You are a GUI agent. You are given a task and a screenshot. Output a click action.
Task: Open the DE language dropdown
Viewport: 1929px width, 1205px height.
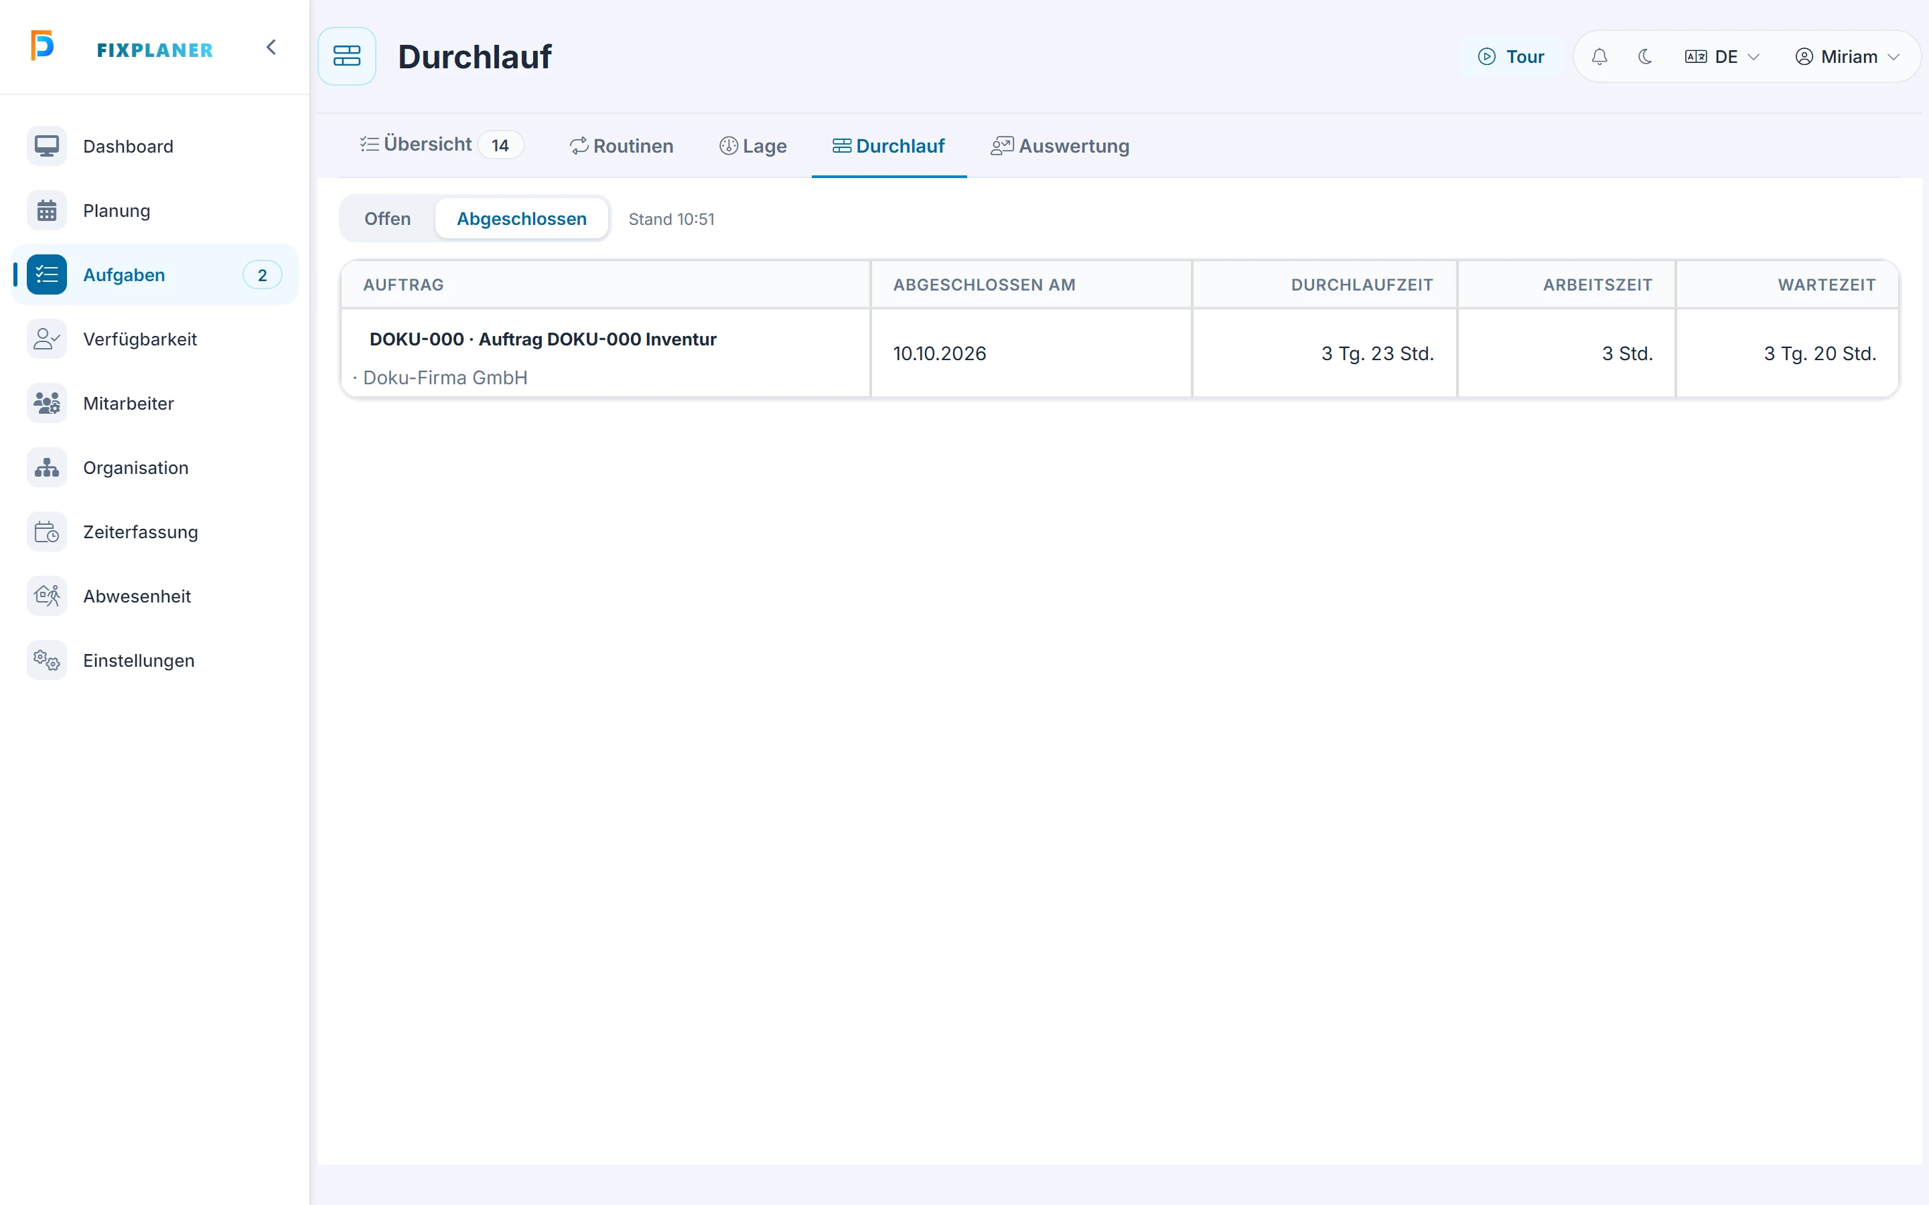pos(1722,57)
